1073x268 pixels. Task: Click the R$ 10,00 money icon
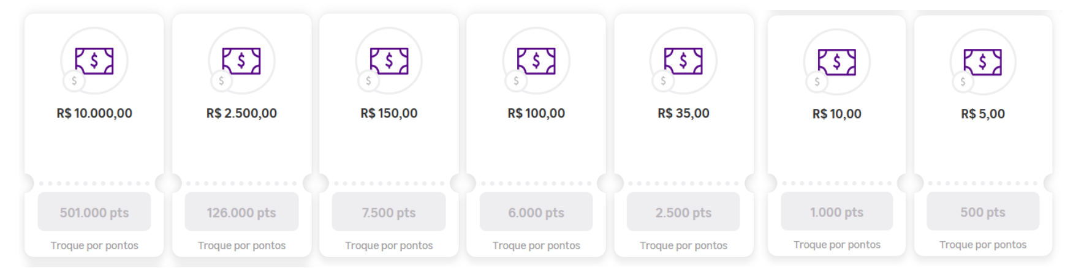[836, 62]
